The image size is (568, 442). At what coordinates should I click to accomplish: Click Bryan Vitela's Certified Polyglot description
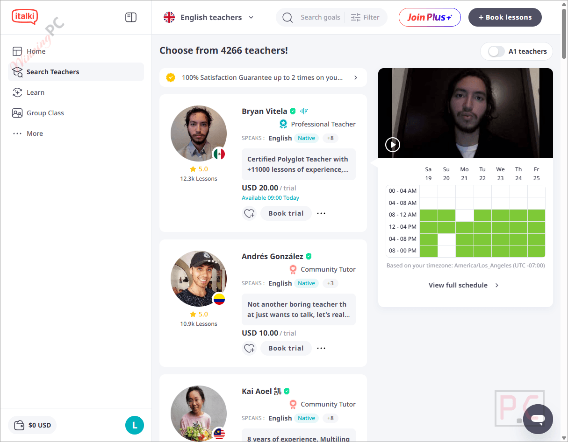299,164
